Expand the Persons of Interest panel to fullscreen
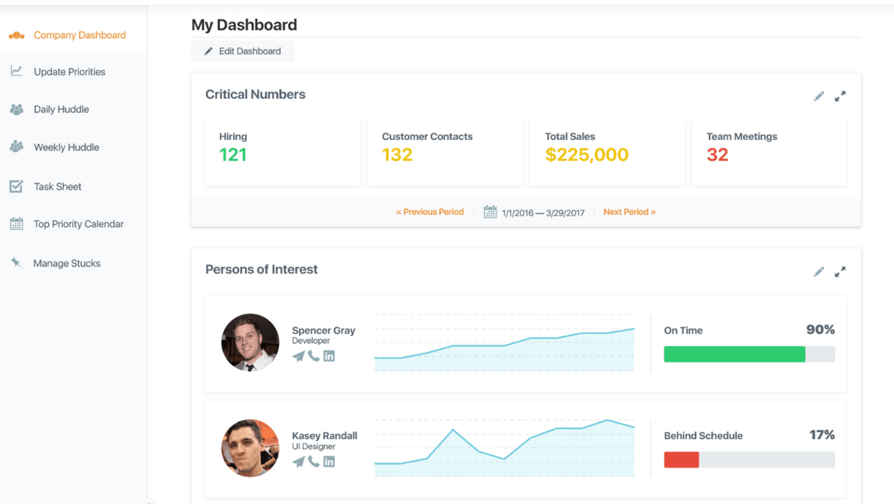This screenshot has width=894, height=504. [x=840, y=272]
